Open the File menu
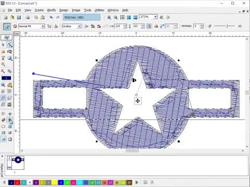Image resolution: width=250 pixels, height=187 pixels. point(10,10)
